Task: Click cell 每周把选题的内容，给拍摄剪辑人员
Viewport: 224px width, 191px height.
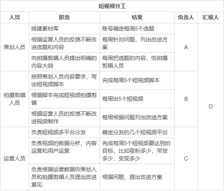Action: [x=137, y=62]
